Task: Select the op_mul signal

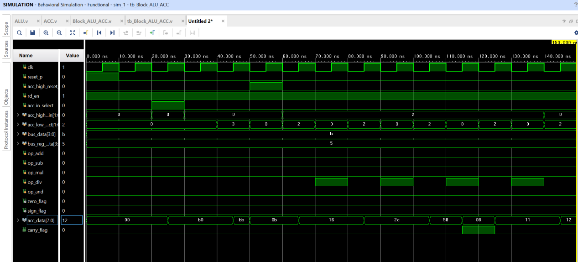Action: pyautogui.click(x=36, y=173)
